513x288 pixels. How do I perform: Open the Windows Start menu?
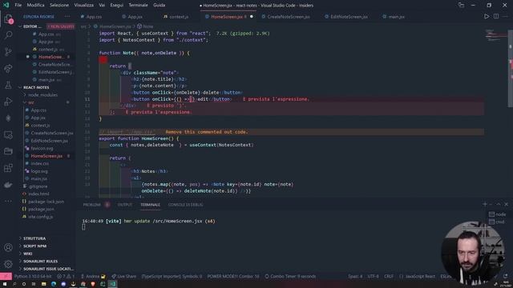click(x=5, y=284)
